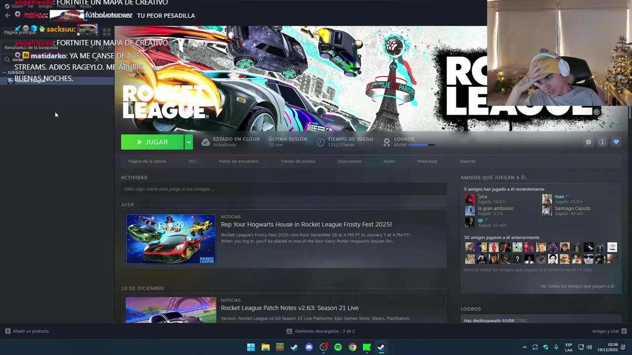
Task: Open the Steam menu
Action: click(14, 6)
